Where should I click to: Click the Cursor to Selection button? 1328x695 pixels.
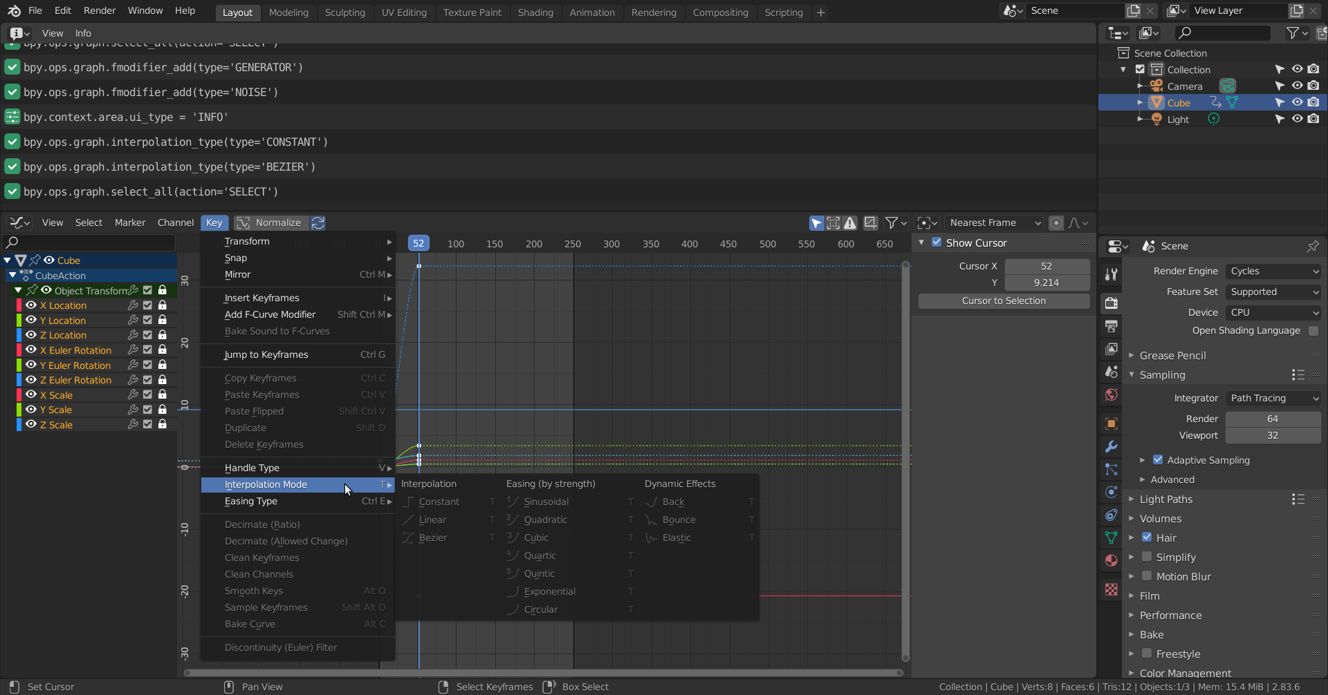1003,301
